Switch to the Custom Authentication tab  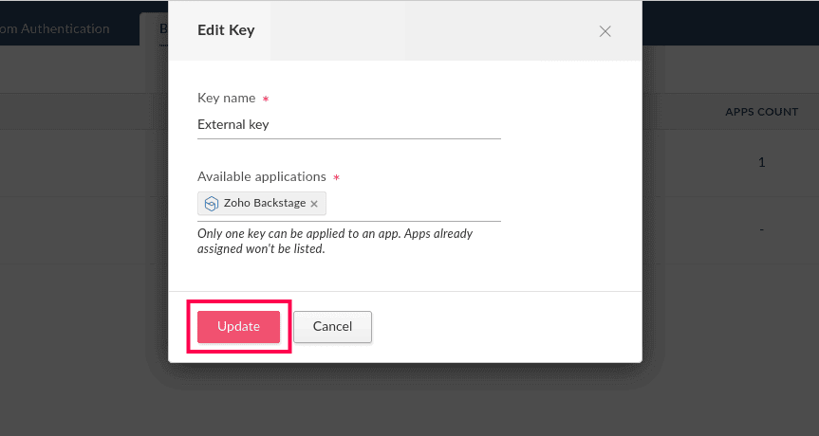coord(55,28)
